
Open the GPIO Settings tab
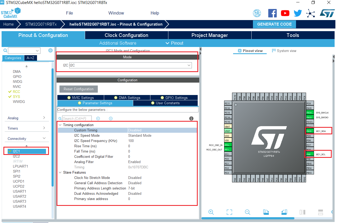coord(174,98)
